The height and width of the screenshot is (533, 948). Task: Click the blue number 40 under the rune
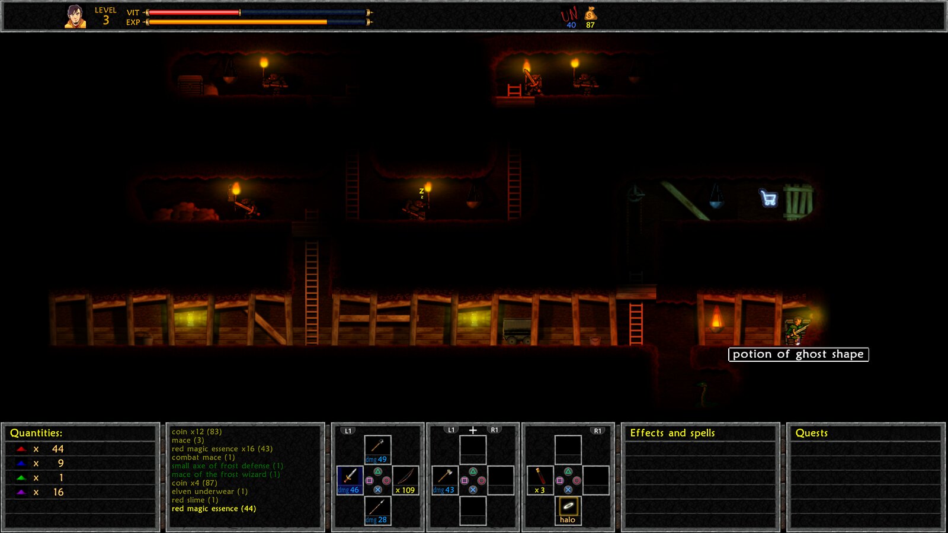[x=571, y=25]
